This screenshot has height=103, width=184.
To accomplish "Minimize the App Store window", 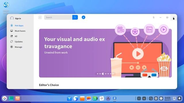I will click(x=160, y=17).
